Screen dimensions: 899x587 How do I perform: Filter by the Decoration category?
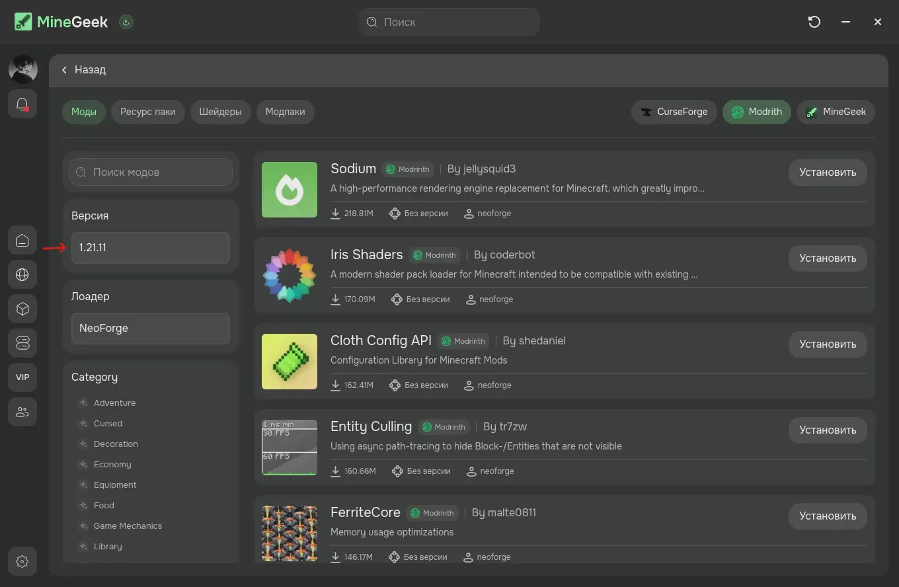(x=116, y=444)
